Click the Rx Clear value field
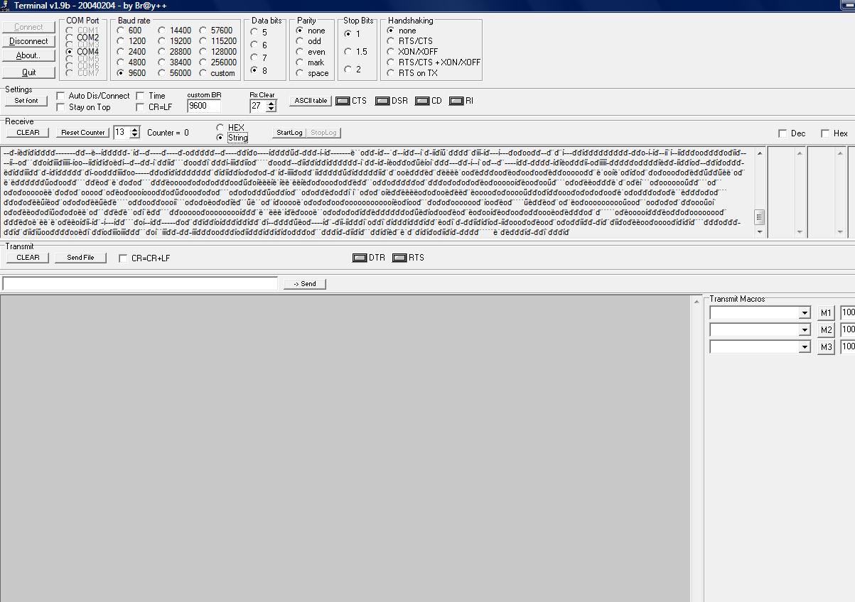Screen dimensions: 855x602 click(258, 106)
